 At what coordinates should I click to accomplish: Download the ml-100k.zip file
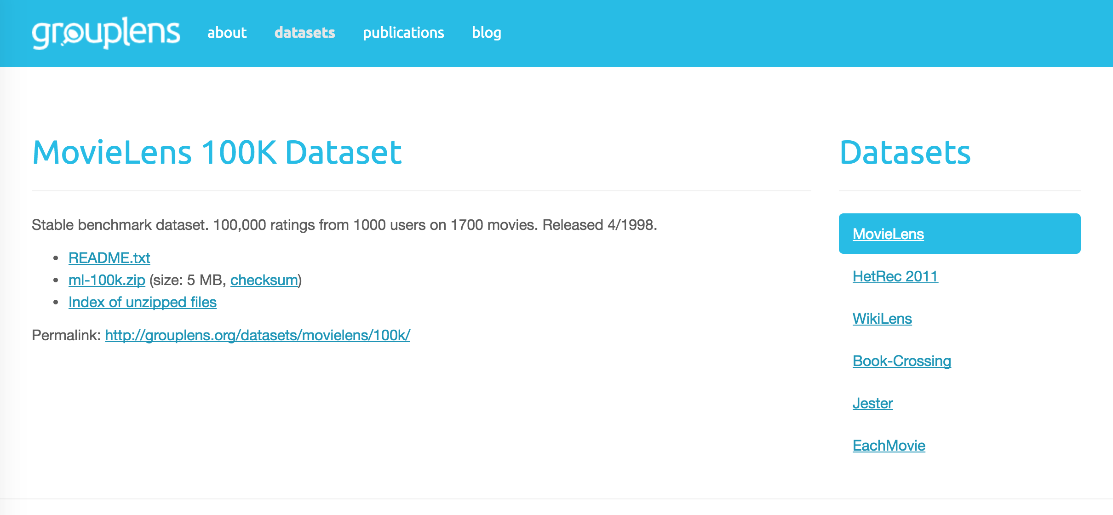[107, 280]
